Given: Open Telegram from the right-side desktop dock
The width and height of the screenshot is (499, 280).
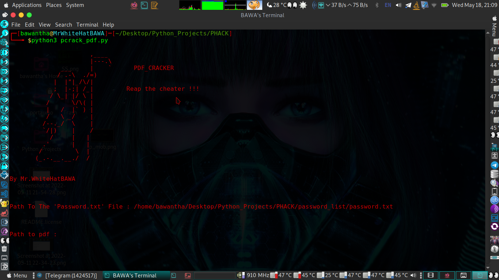Looking at the screenshot, I should [x=494, y=165].
